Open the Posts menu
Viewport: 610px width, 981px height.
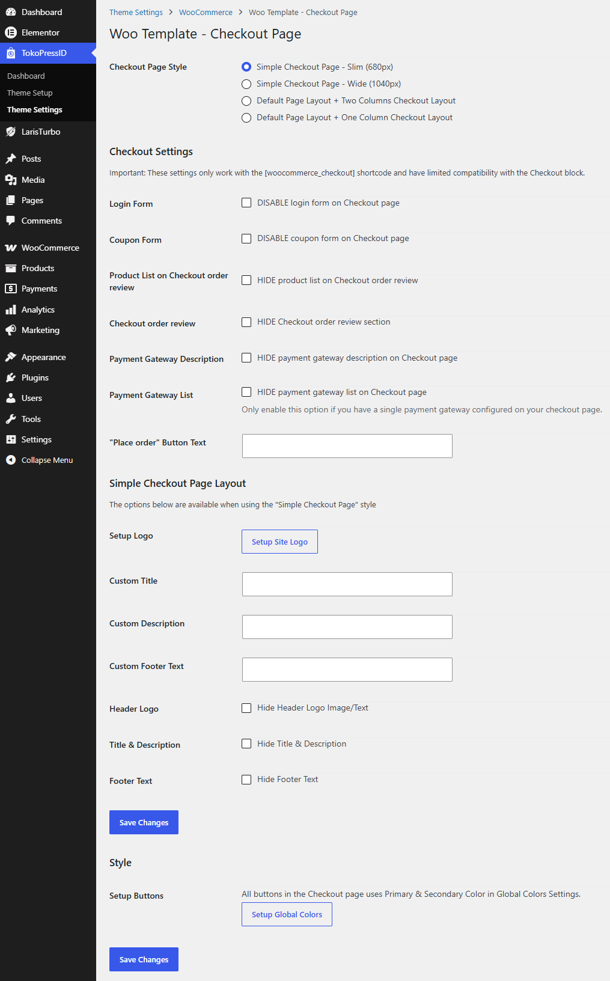click(x=48, y=159)
